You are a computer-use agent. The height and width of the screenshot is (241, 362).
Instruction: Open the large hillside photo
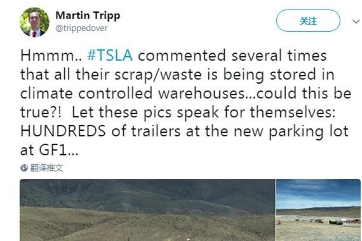pyautogui.click(x=147, y=210)
